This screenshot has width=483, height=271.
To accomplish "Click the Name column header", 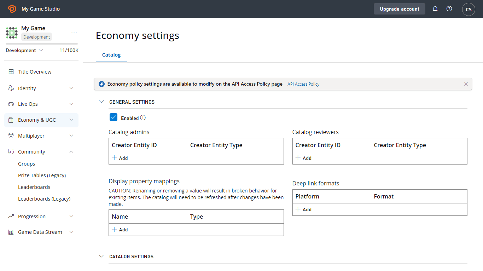I will coord(120,217).
